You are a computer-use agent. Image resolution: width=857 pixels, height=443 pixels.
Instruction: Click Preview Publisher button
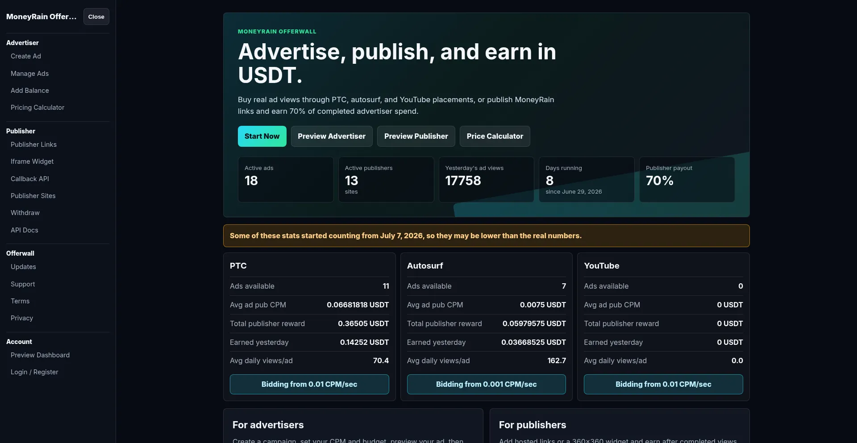coord(416,136)
